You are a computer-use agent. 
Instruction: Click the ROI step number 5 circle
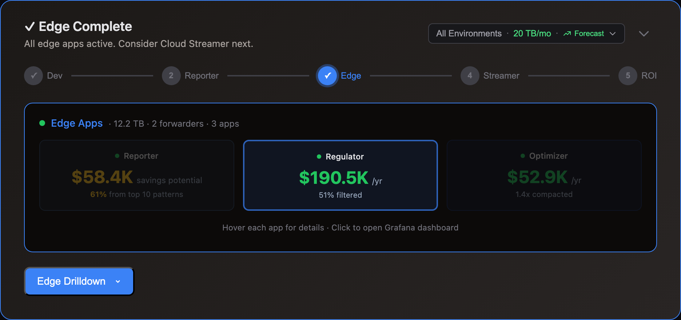click(628, 76)
